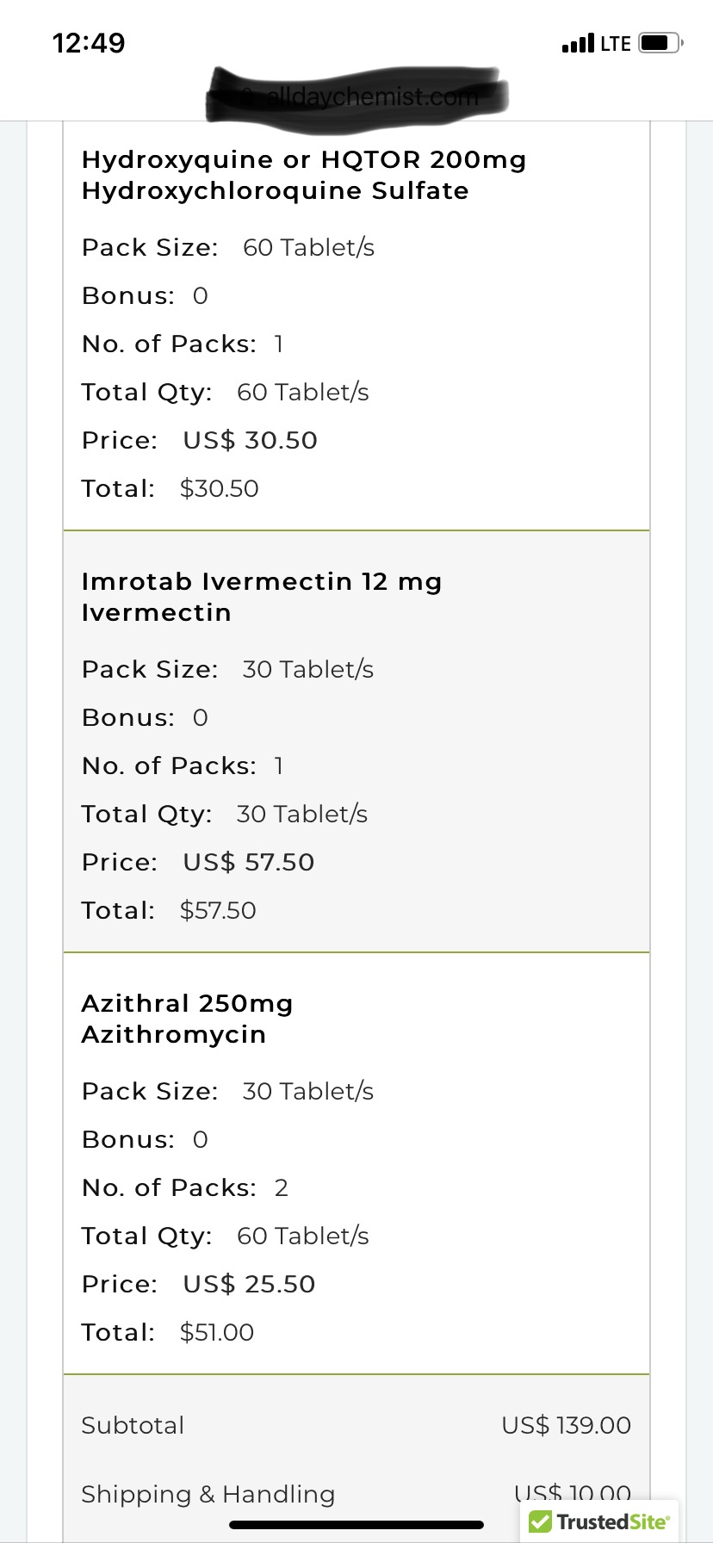This screenshot has height=1543, width=713.
Task: Click the Shipping & Handling label
Action: coord(208,1495)
